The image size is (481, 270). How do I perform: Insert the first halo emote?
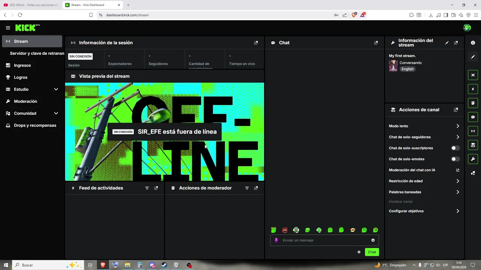click(x=274, y=230)
